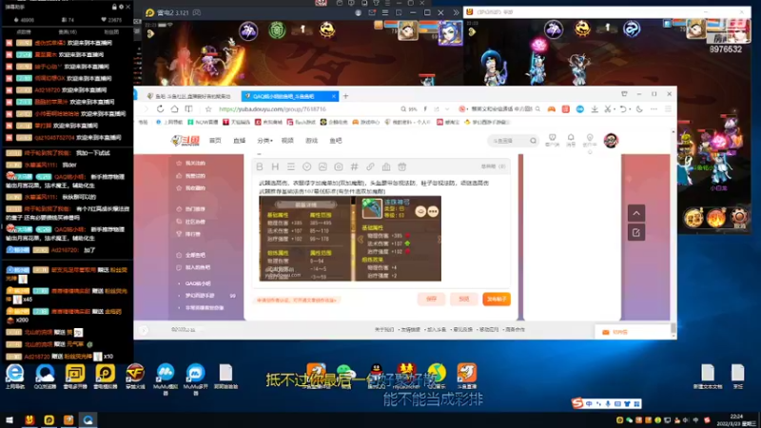This screenshot has height=428, width=761.
Task: Switch to the first browser tab
Action: pyautogui.click(x=189, y=96)
